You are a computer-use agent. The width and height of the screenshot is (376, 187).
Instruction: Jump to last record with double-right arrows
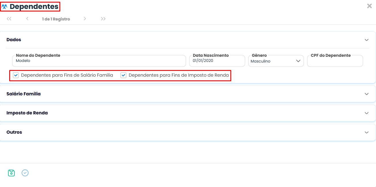point(103,19)
